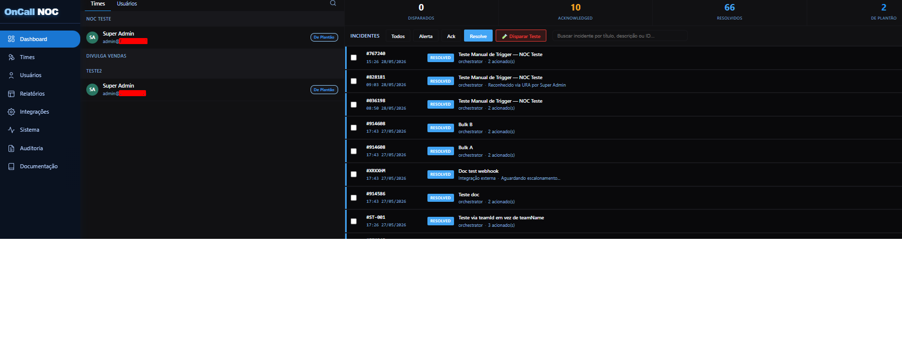Open the Resolvidos counter card
The width and height of the screenshot is (902, 337).
coord(729,12)
